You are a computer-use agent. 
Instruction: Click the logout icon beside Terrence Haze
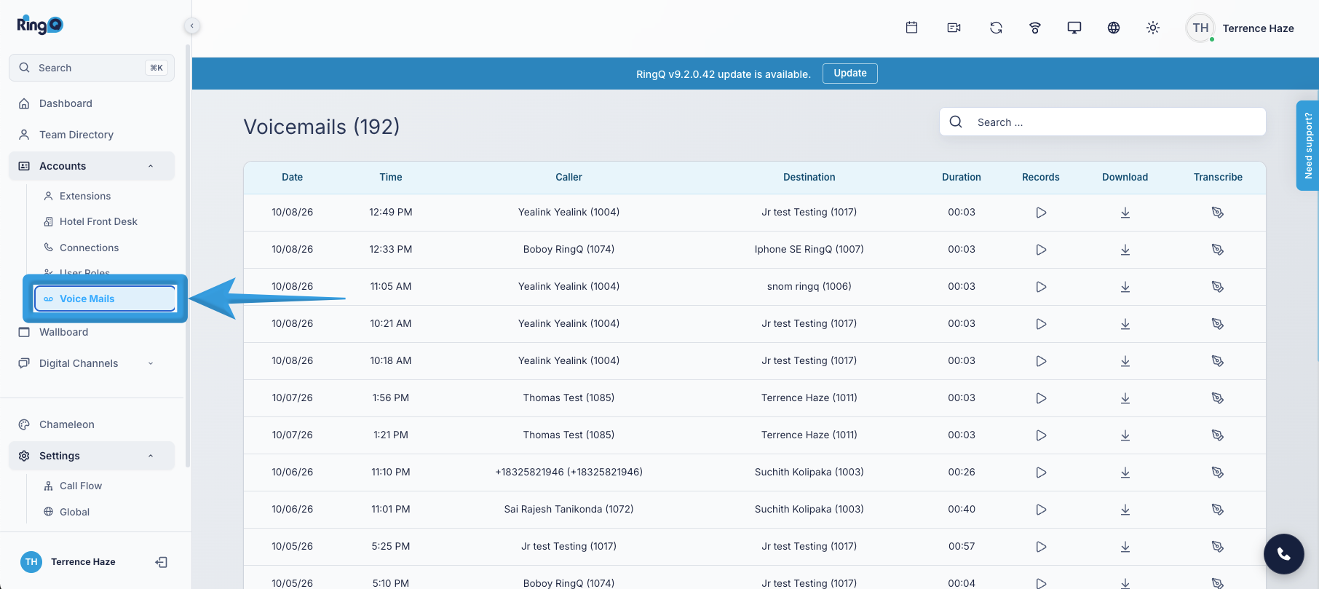[x=162, y=562]
